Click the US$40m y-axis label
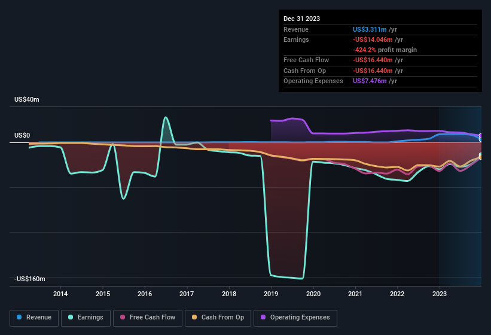Viewport: 491px width, 335px height. pyautogui.click(x=27, y=99)
